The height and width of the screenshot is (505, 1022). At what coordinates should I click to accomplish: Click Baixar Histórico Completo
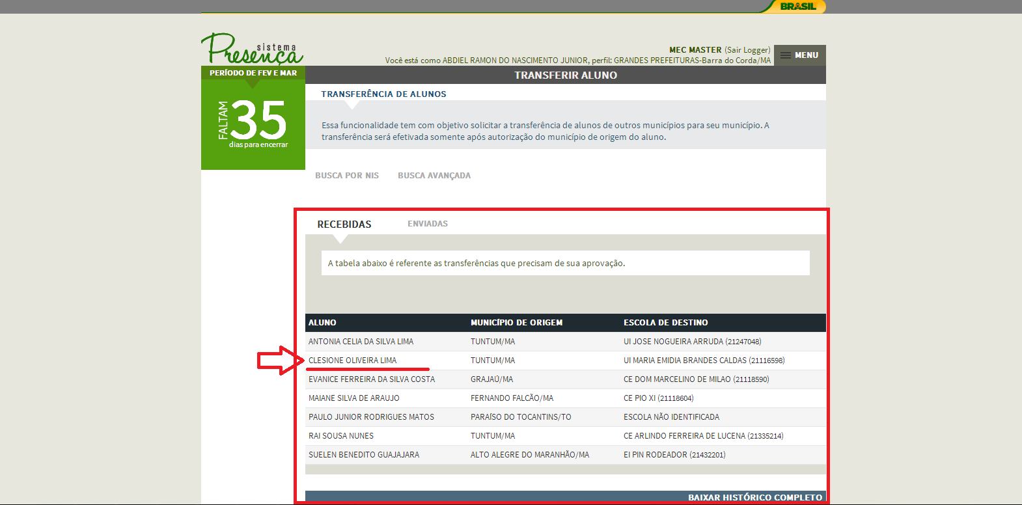(755, 497)
